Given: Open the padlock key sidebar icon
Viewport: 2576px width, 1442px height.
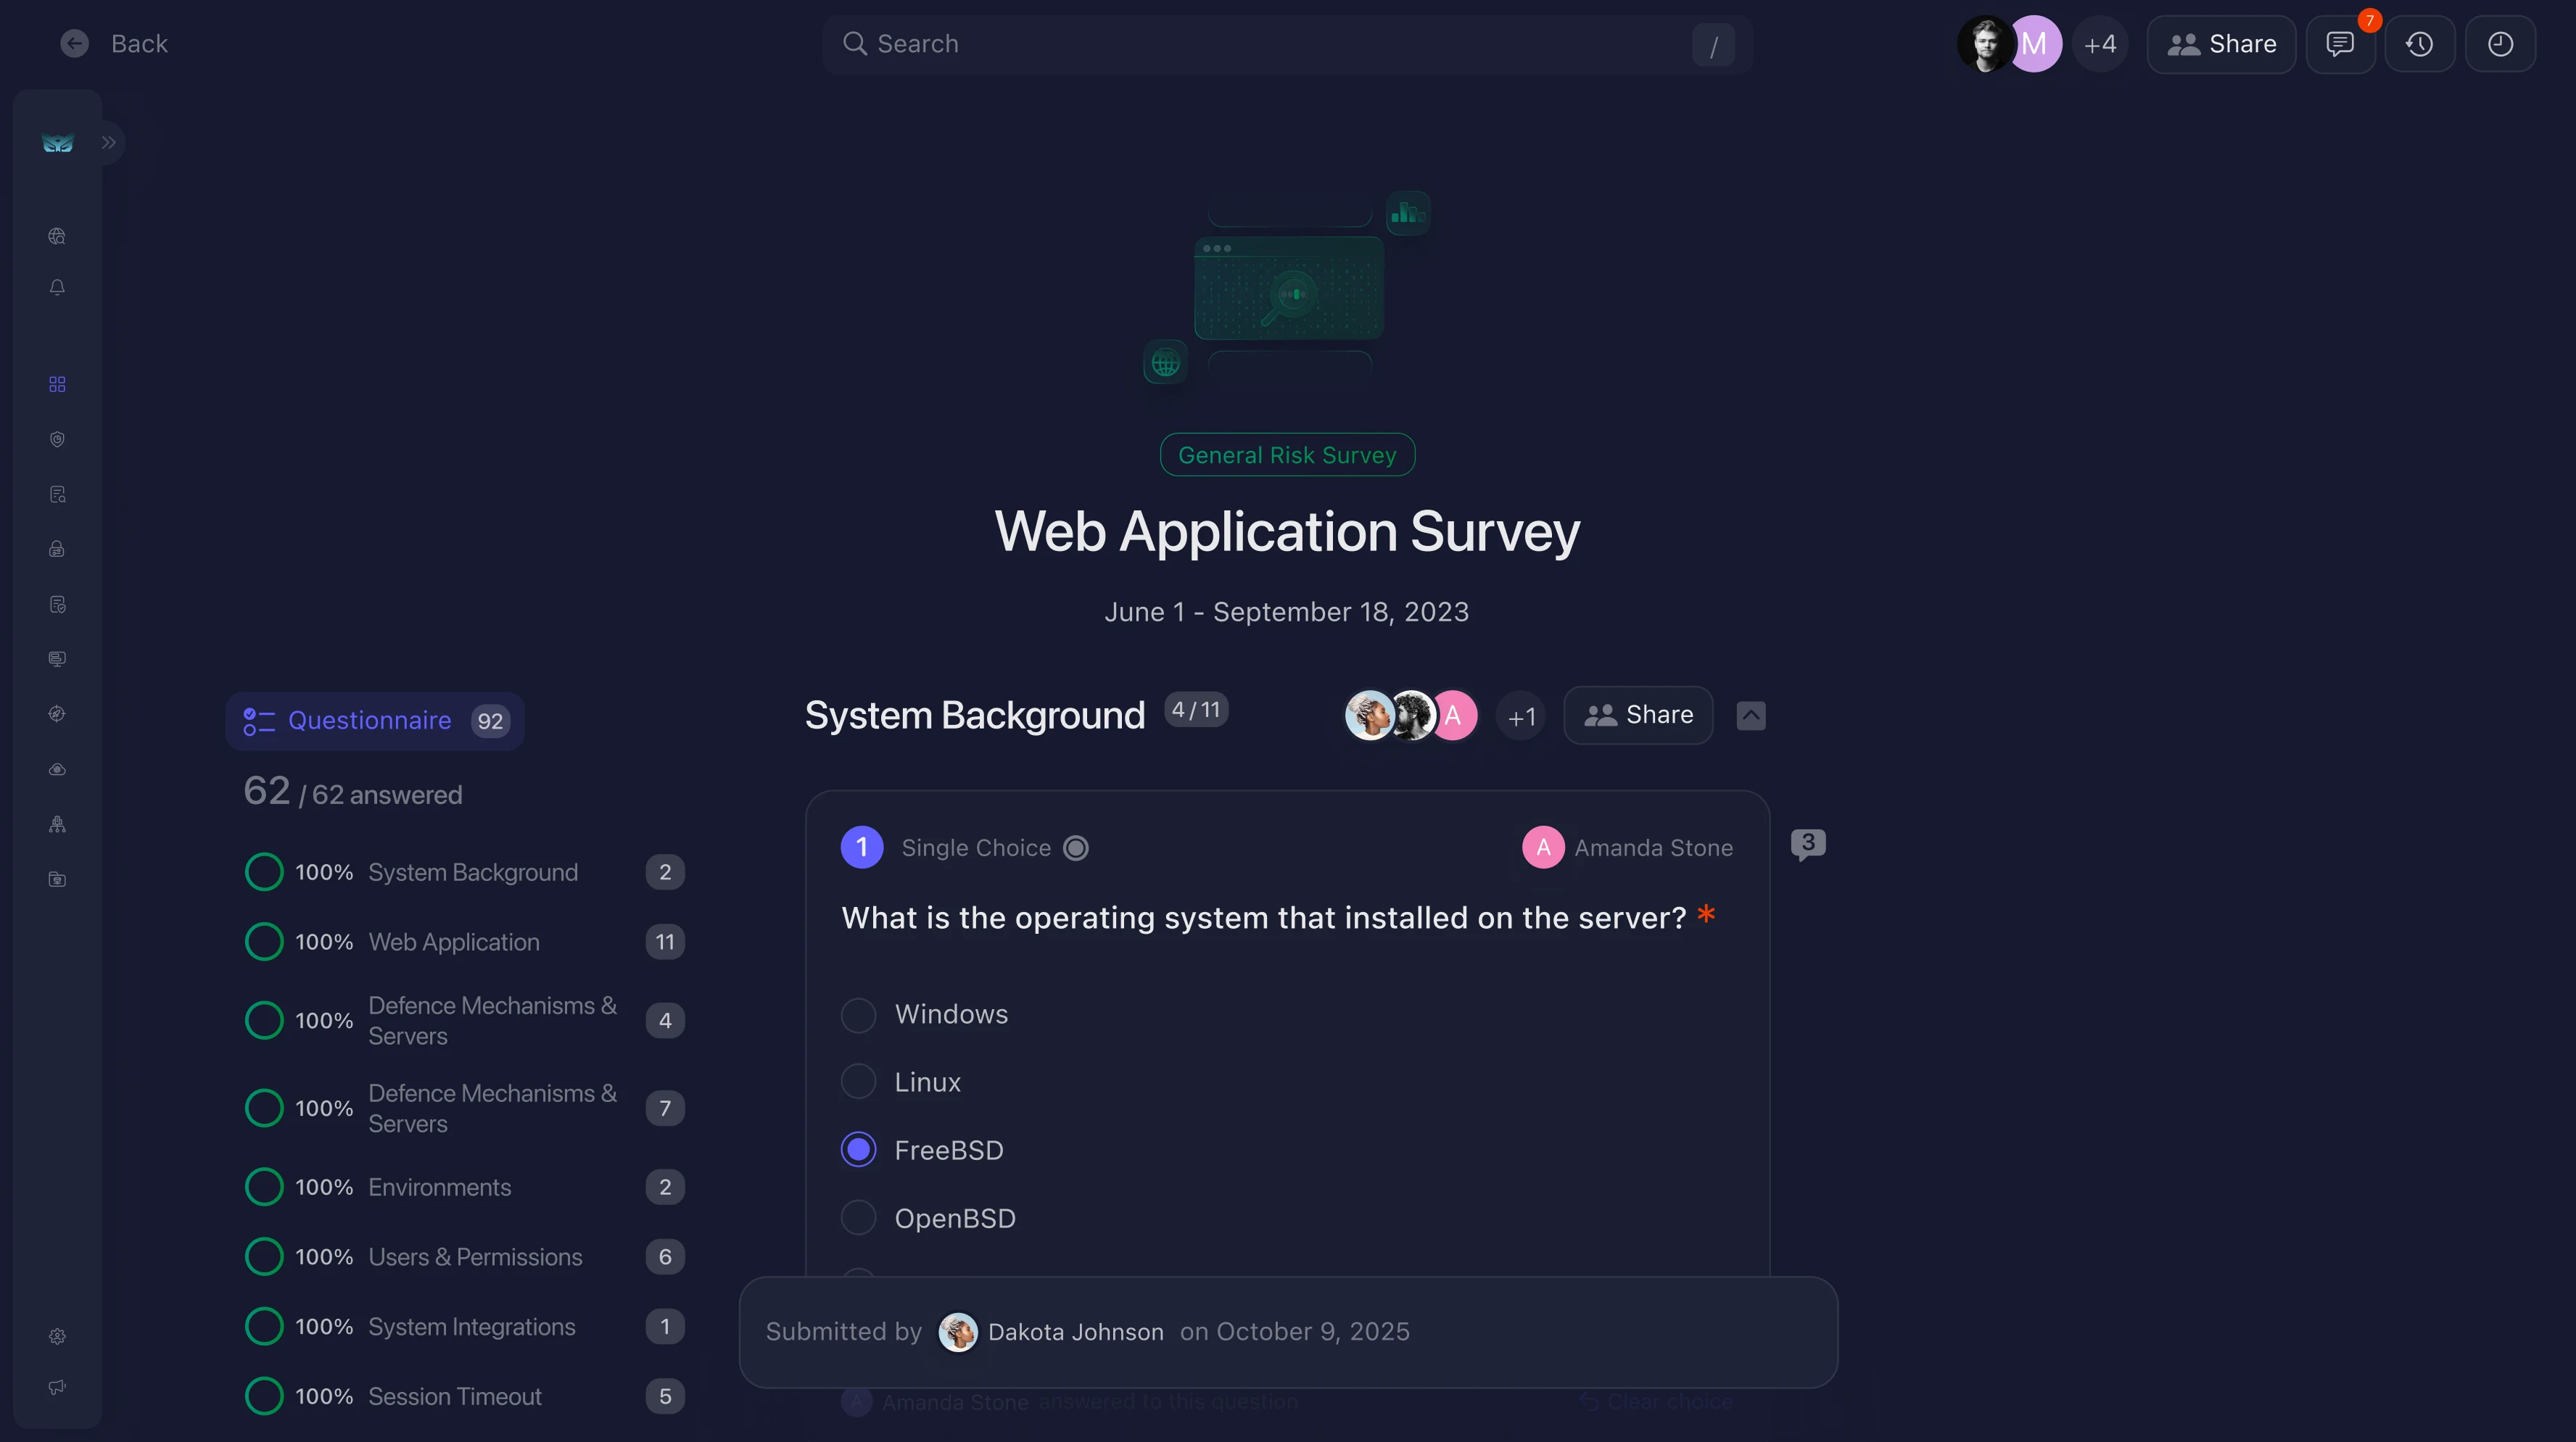Looking at the screenshot, I should tap(57, 549).
